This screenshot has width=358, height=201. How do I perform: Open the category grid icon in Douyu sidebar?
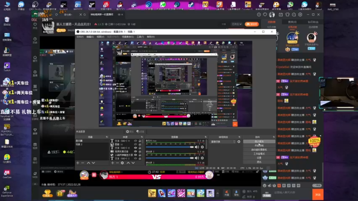pyautogui.click(x=35, y=87)
